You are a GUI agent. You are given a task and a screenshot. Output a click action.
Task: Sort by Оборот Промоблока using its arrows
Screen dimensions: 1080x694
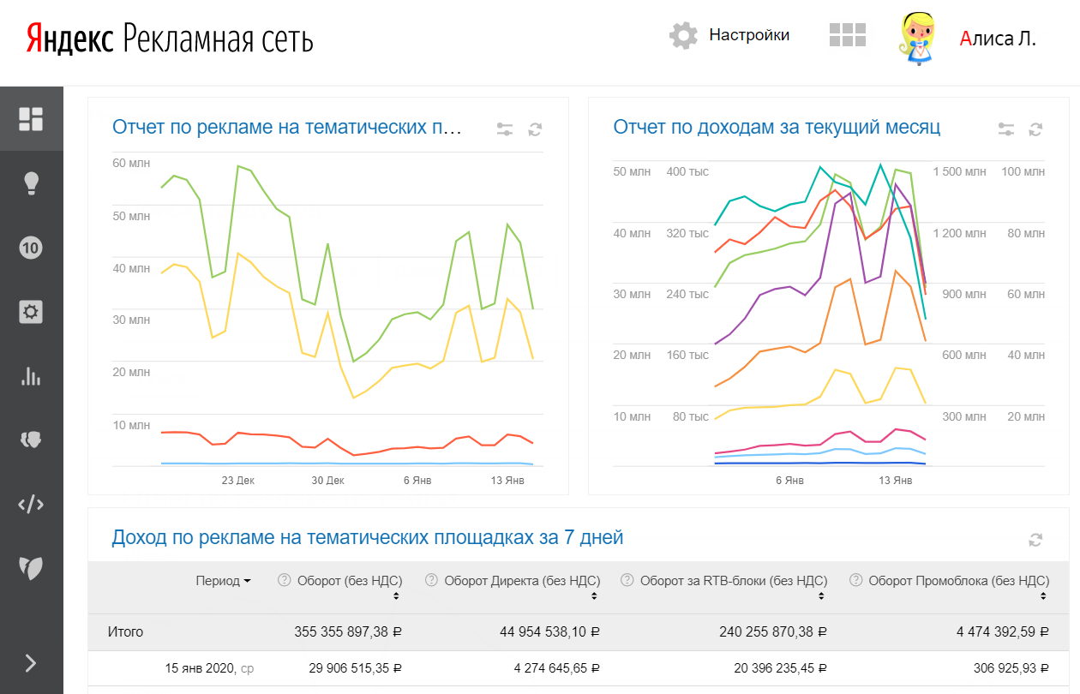click(1044, 596)
